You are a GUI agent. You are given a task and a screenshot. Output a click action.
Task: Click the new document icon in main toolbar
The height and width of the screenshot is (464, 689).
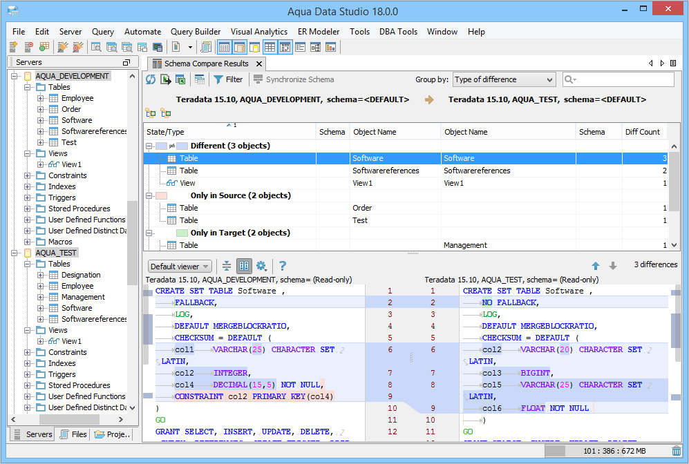[x=176, y=47]
